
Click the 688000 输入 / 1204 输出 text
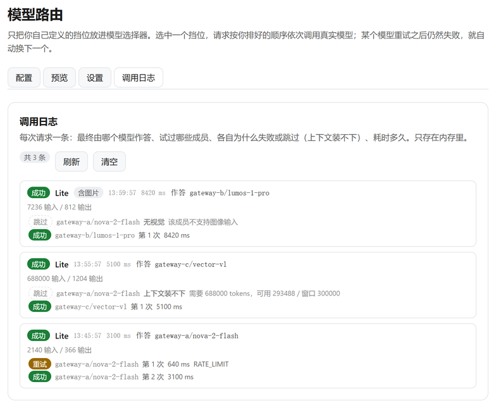tap(65, 278)
